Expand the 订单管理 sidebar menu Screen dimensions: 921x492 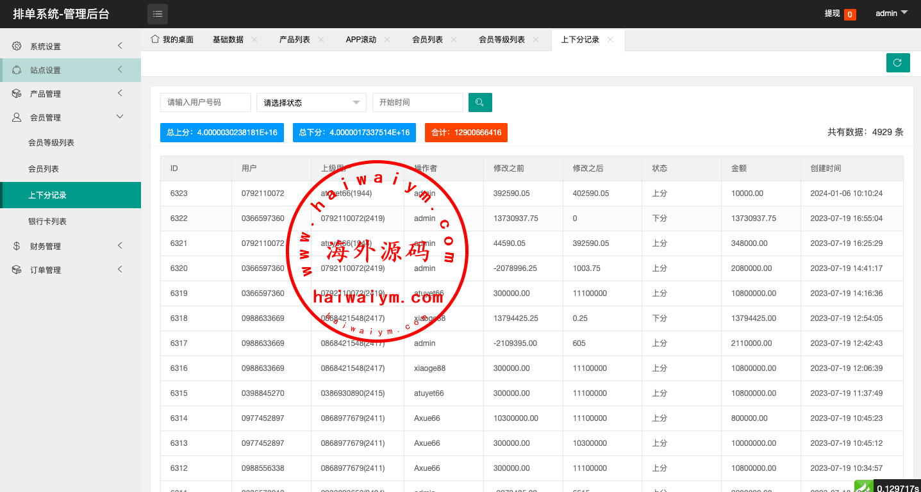pos(120,270)
